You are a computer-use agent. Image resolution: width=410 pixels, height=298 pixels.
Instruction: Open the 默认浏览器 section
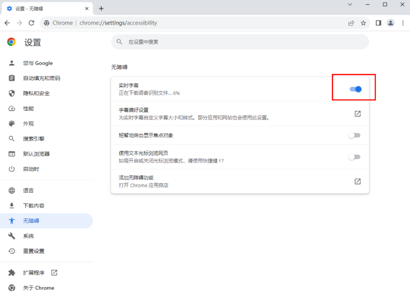click(x=47, y=154)
